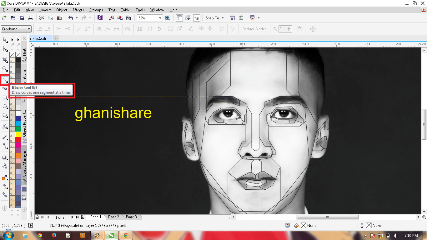Publish the document to PDF
The width and height of the screenshot is (427, 240).
coord(128,18)
